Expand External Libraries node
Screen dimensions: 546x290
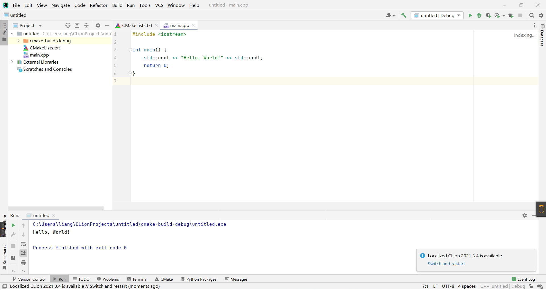pyautogui.click(x=12, y=62)
